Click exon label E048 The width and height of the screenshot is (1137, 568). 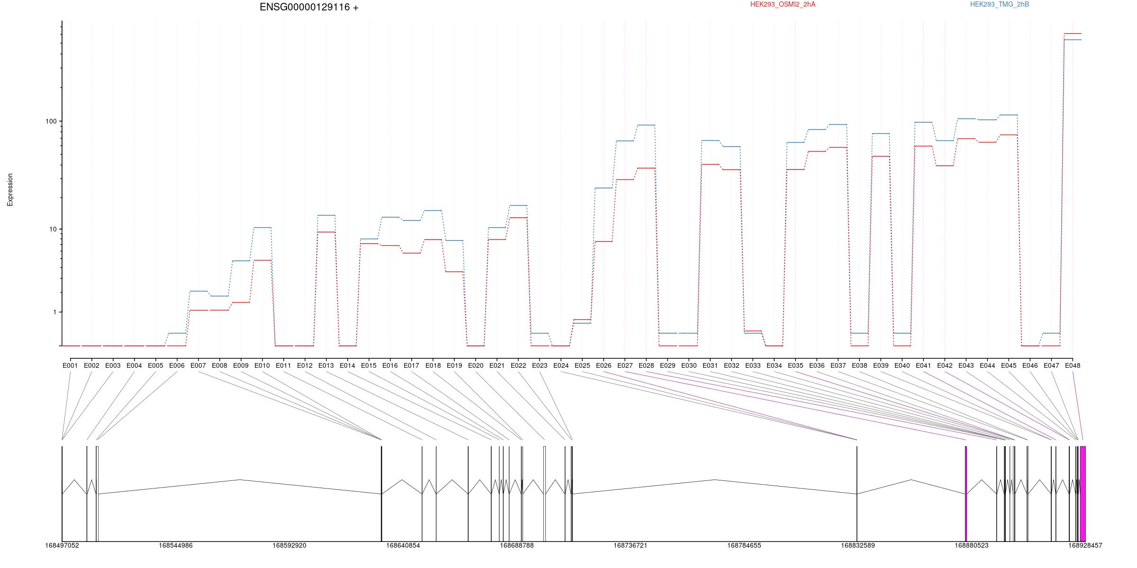[1073, 365]
